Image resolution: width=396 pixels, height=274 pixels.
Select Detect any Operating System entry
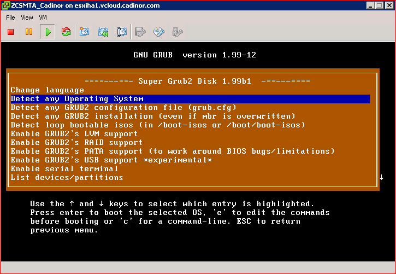pyautogui.click(x=190, y=99)
